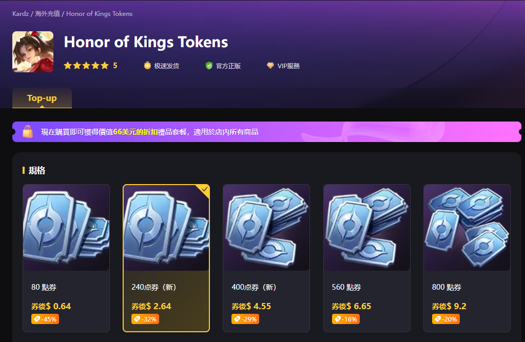Select the 80 點券 package option
525x342 pixels.
(x=66, y=258)
